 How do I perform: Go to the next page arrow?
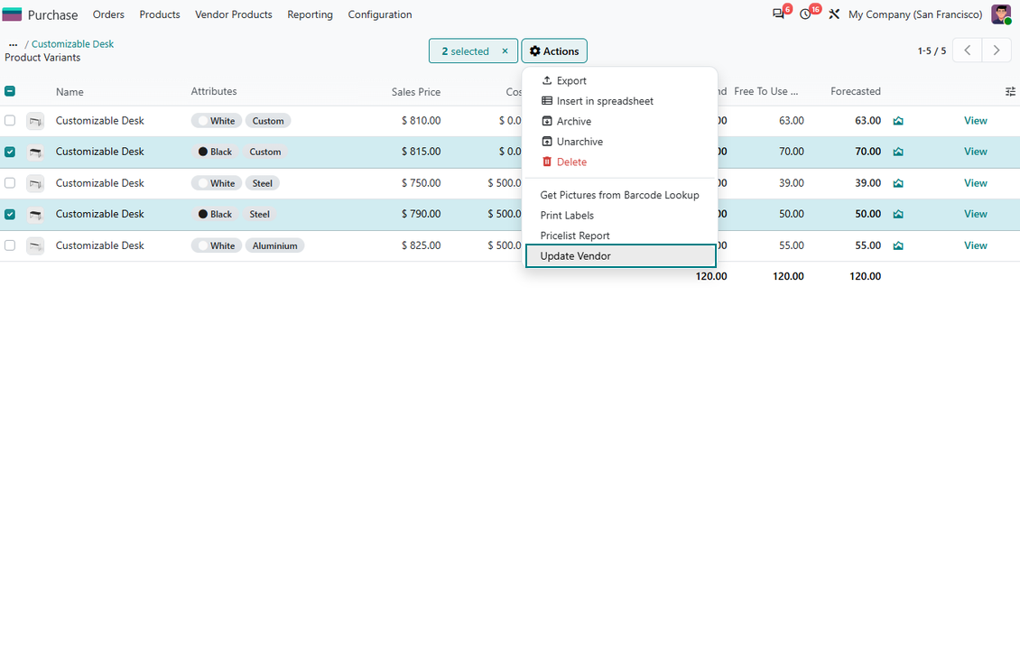tap(996, 51)
